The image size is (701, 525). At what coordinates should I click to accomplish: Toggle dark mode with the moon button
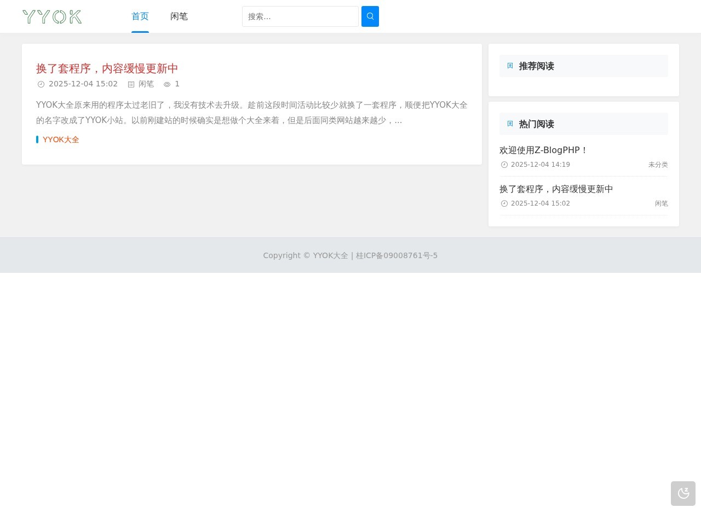click(x=683, y=493)
